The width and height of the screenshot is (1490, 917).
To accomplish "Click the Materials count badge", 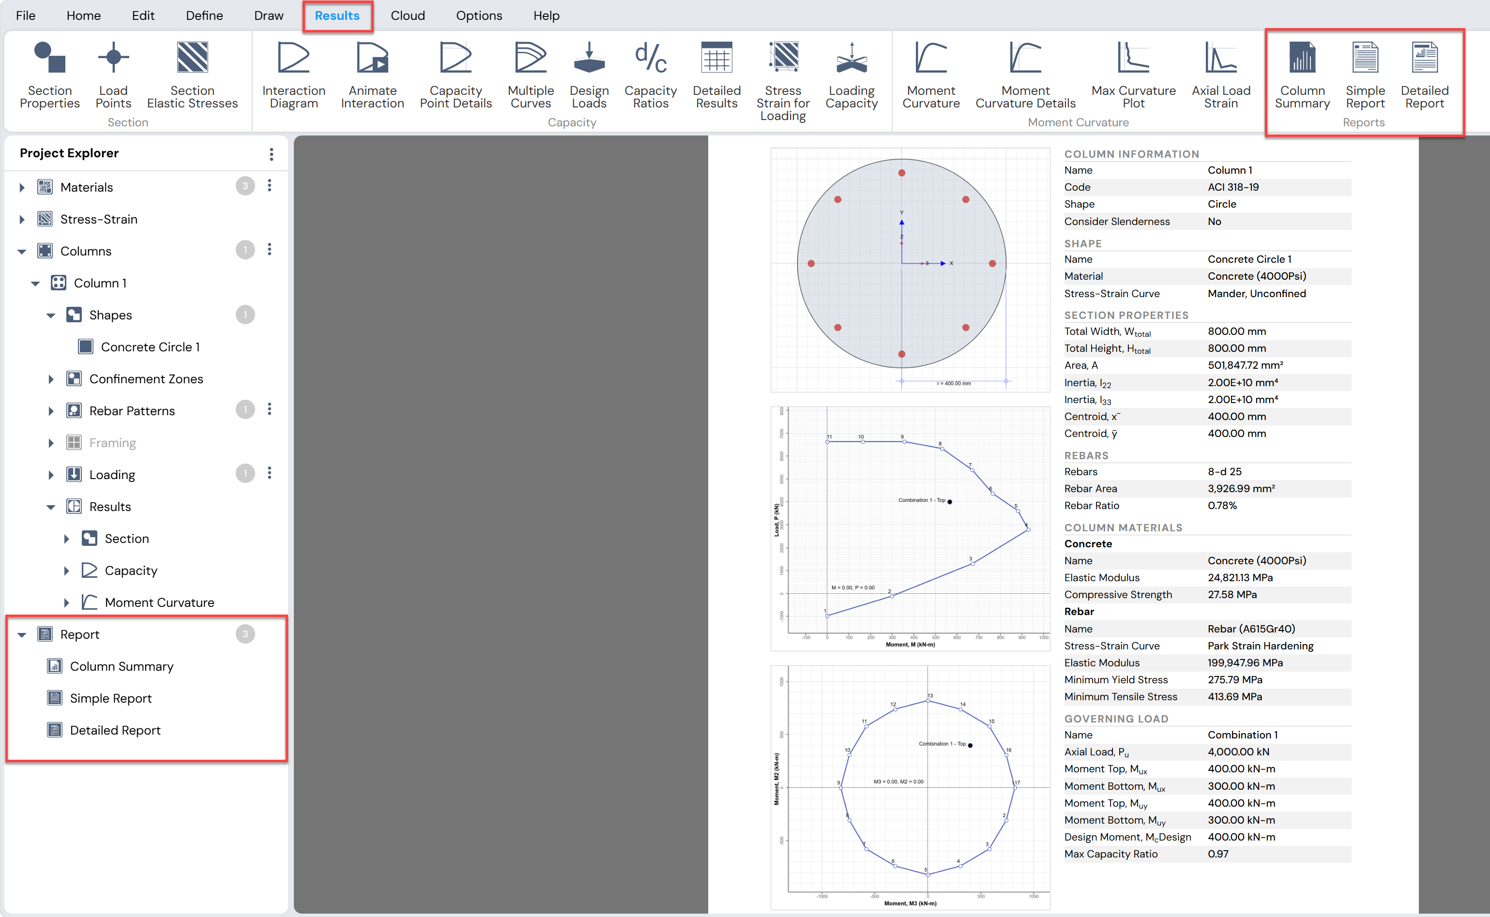I will (x=245, y=186).
